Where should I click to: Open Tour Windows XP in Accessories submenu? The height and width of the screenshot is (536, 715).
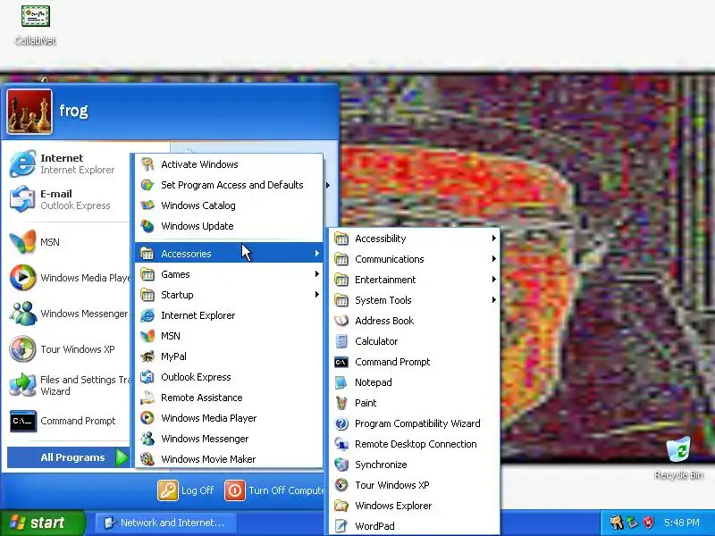point(414,485)
